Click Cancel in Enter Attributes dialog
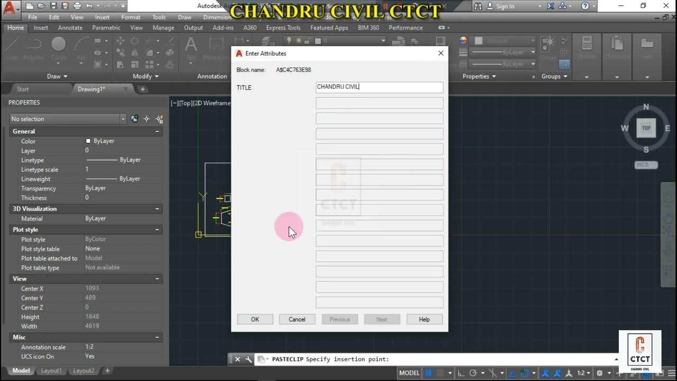This screenshot has height=381, width=677. click(297, 319)
